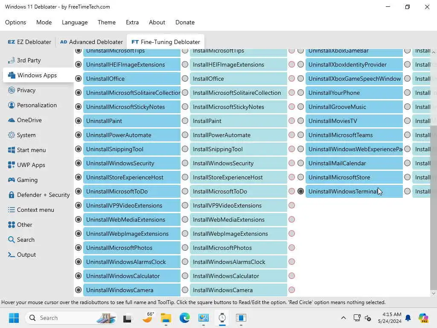
Task: Open the About menu
Action: (x=157, y=22)
